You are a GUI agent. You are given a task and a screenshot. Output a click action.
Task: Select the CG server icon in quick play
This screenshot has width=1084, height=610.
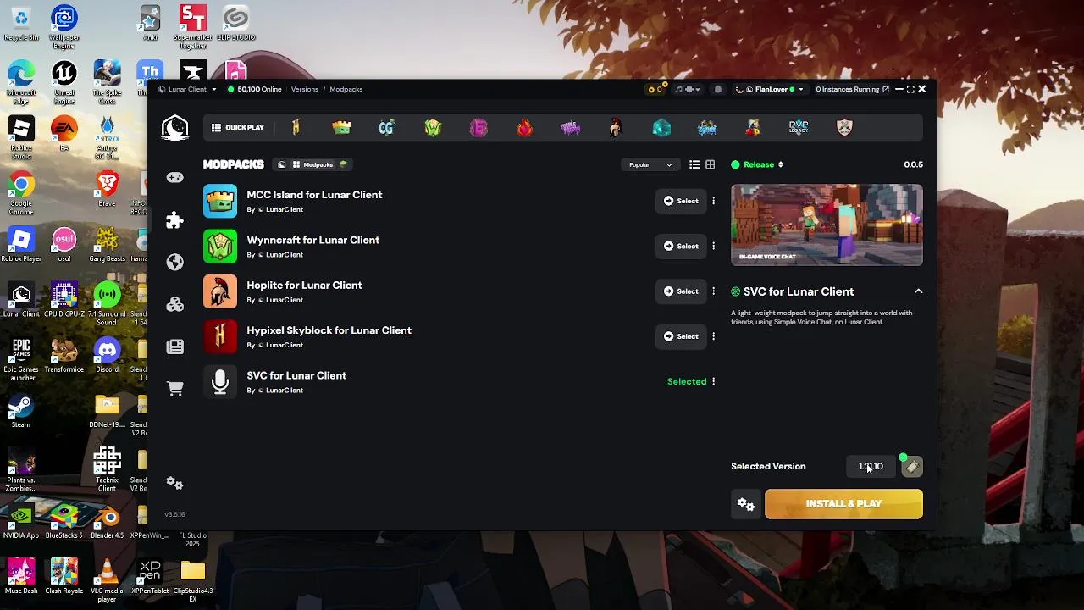pos(387,127)
